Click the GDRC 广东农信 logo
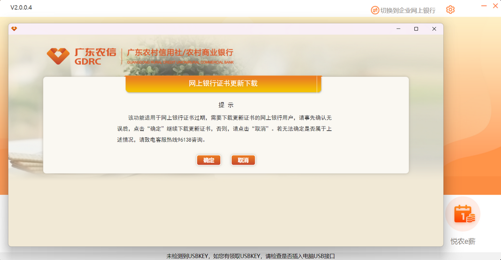Screen dimensions: 501x260 coord(82,56)
